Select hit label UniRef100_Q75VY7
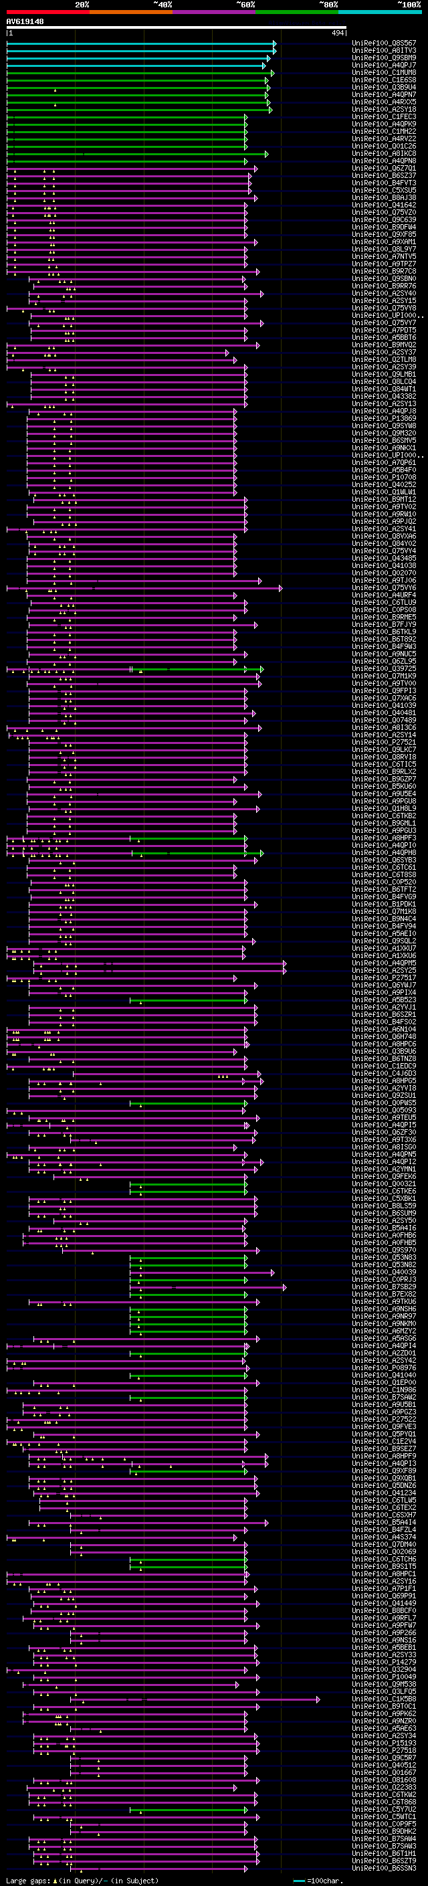Screen dimensions: 428x1886 tap(384, 323)
